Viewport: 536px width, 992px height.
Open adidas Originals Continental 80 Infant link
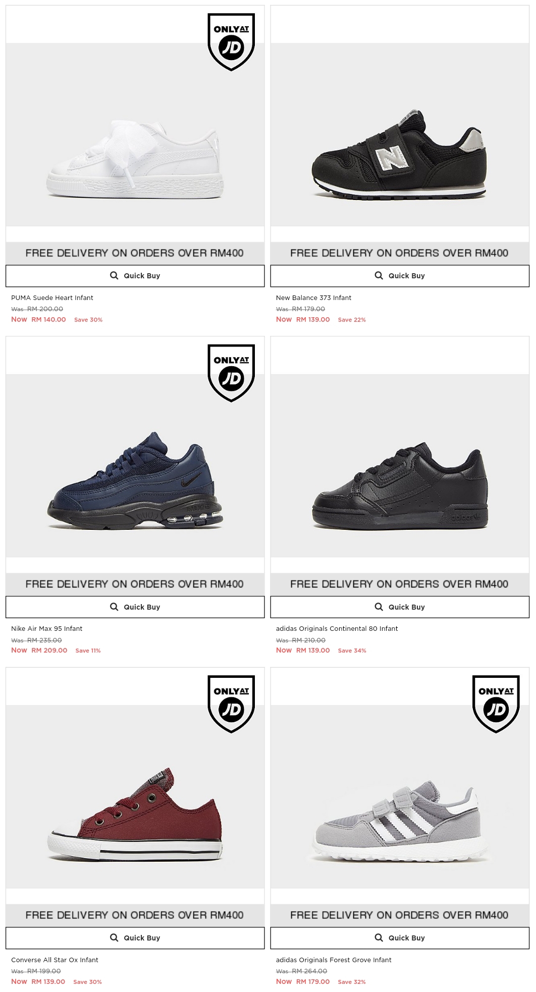tap(337, 628)
